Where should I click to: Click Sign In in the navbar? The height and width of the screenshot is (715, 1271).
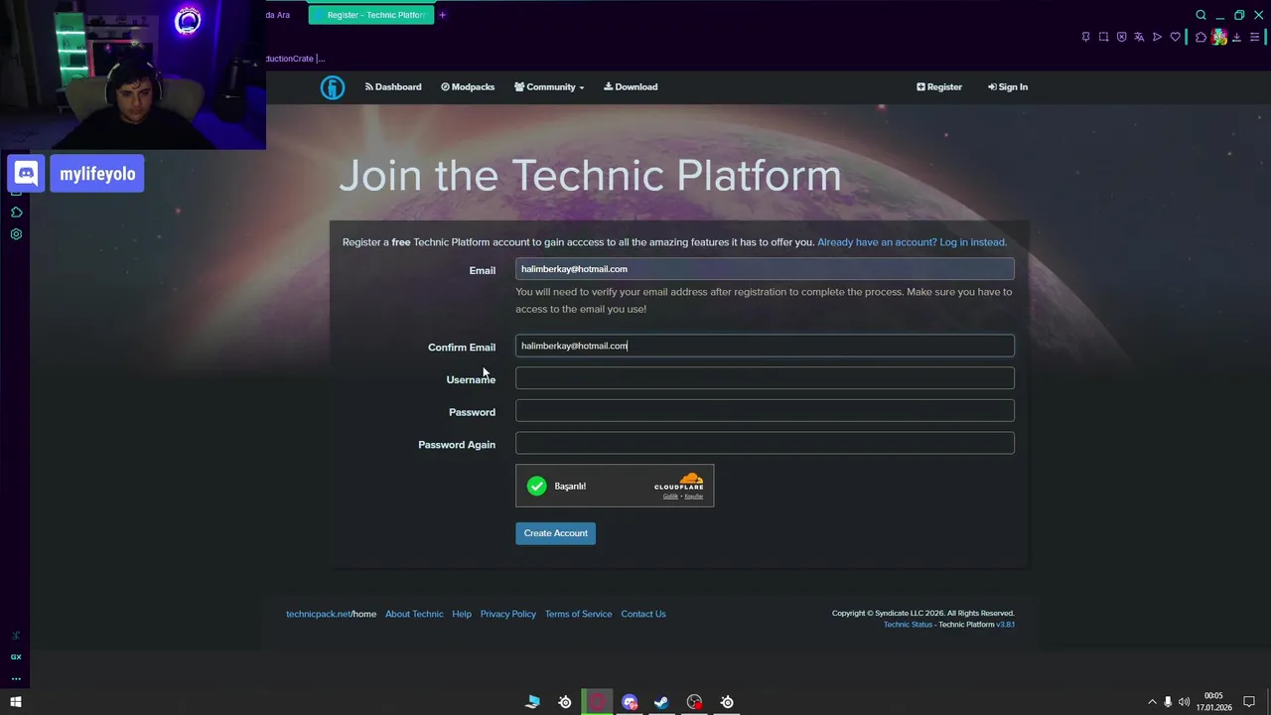(1008, 87)
